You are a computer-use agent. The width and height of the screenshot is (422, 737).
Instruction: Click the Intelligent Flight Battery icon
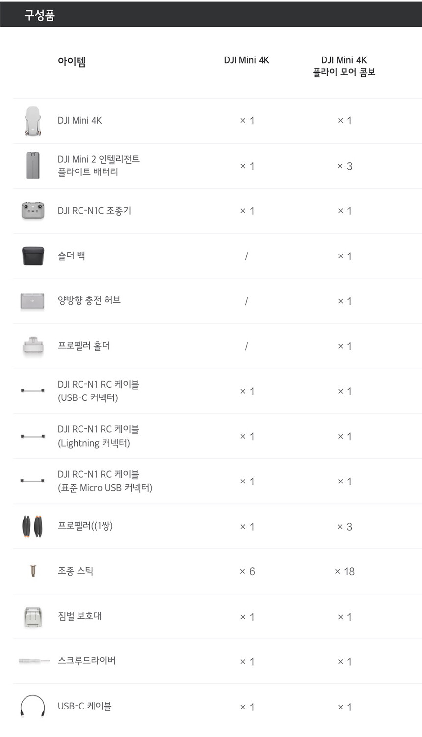click(x=33, y=166)
